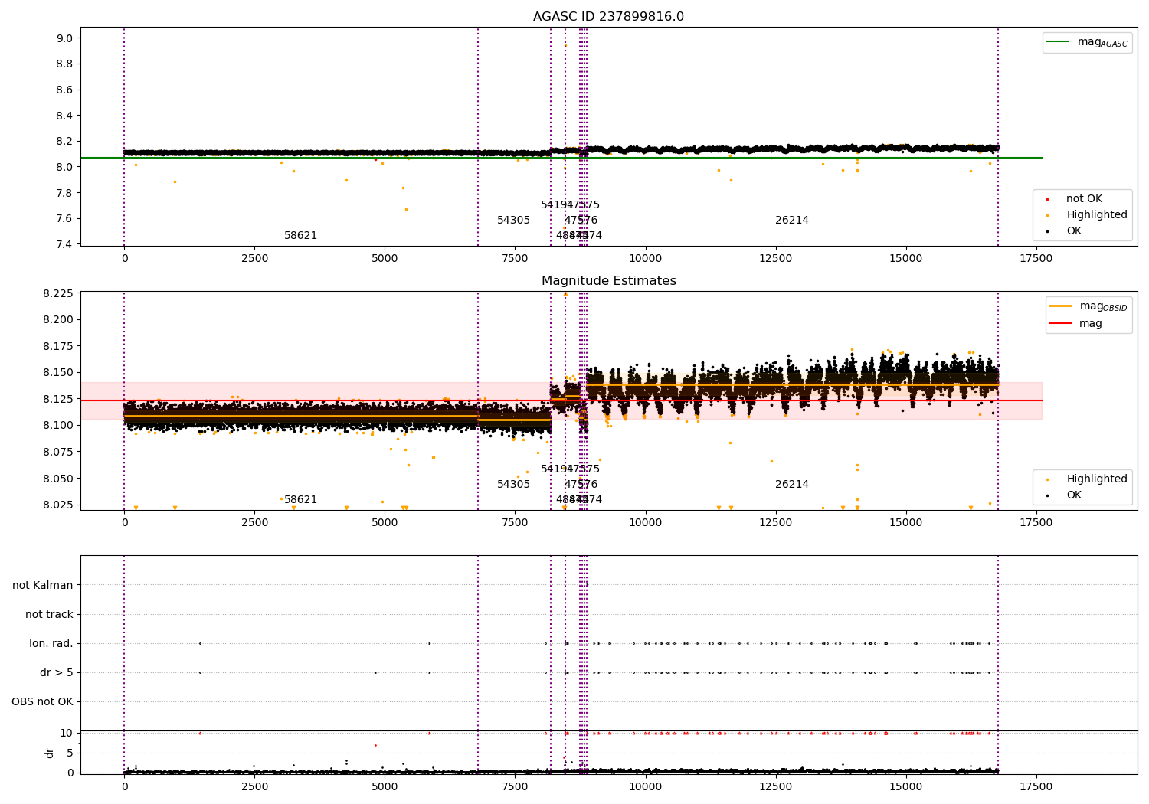Click the 'not Kalman' row label
Screen dimensions: 1149x804
tap(43, 585)
